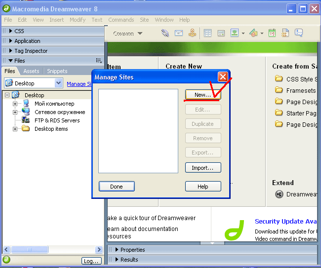Click the Files panel horizontal scrollbar thumb

point(30,249)
